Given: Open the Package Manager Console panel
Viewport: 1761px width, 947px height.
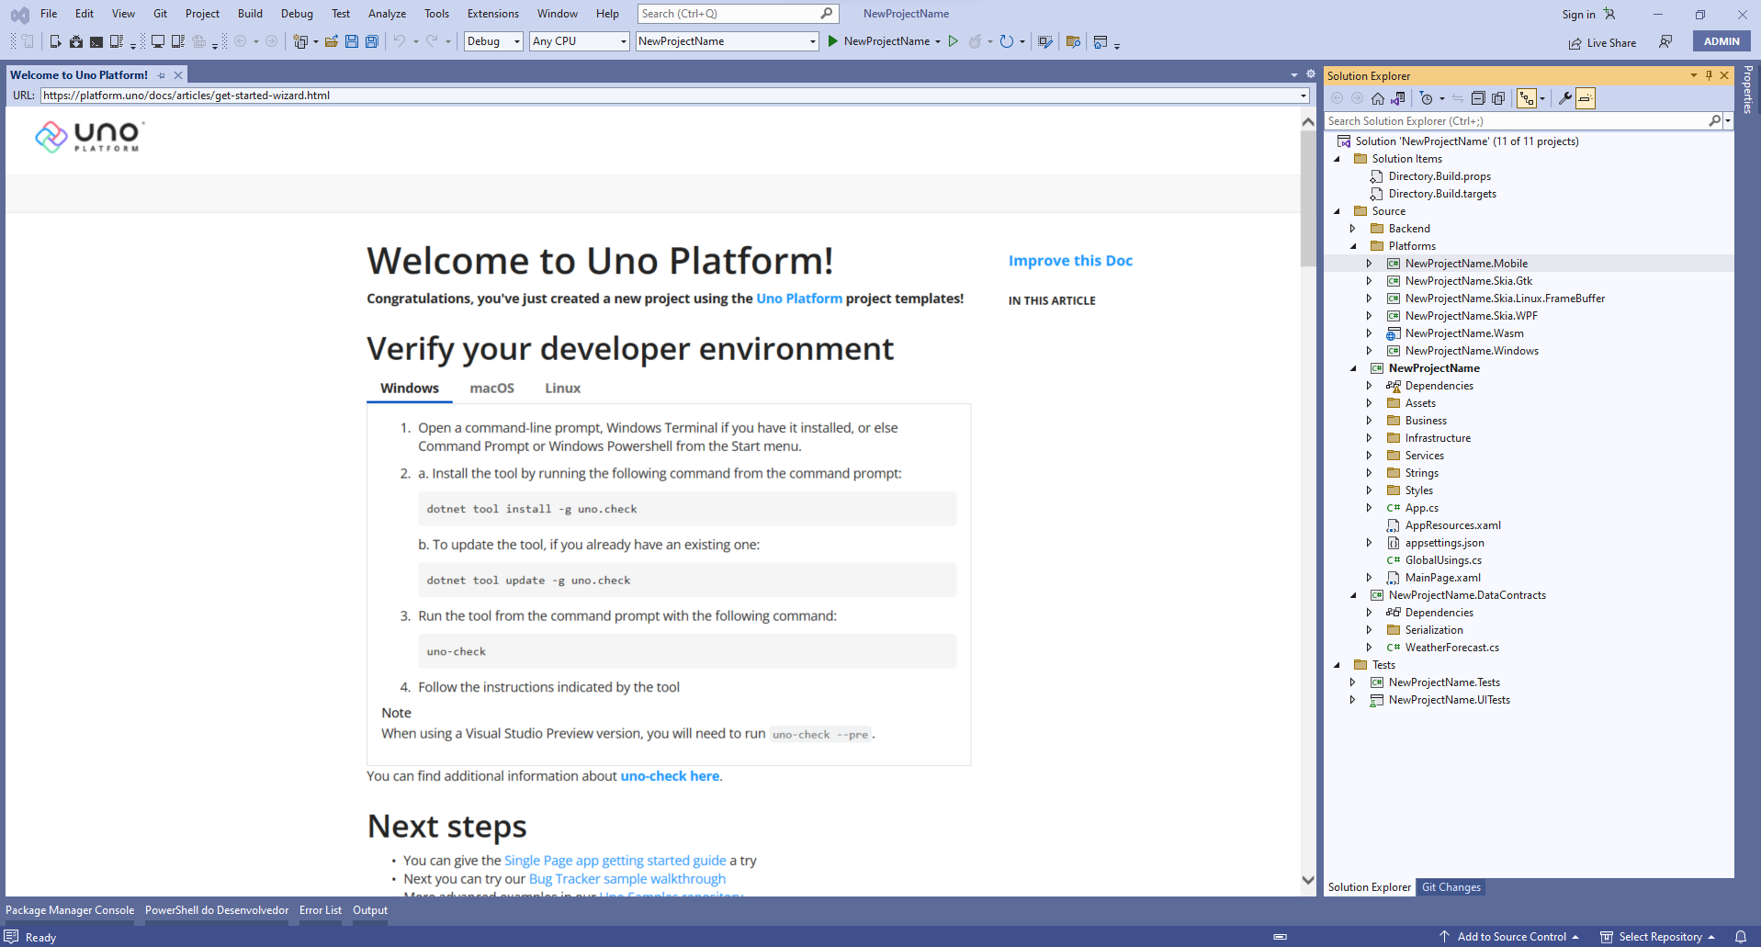Looking at the screenshot, I should tap(70, 910).
